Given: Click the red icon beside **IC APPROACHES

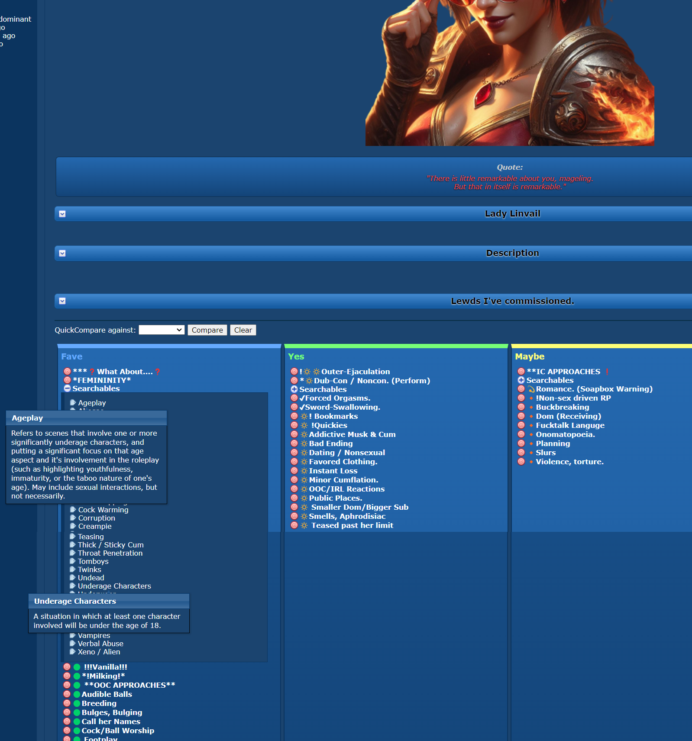Looking at the screenshot, I should pos(521,372).
